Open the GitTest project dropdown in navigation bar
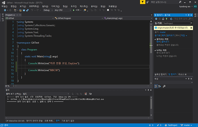198x127 pixels. (x=29, y=18)
